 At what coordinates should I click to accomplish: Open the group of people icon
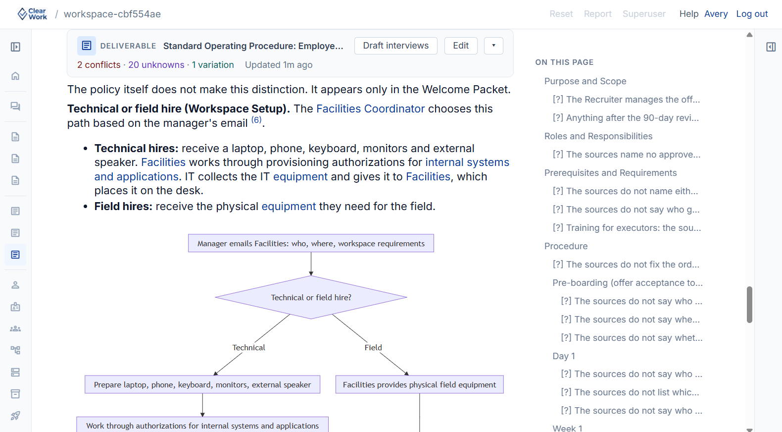pos(15,328)
